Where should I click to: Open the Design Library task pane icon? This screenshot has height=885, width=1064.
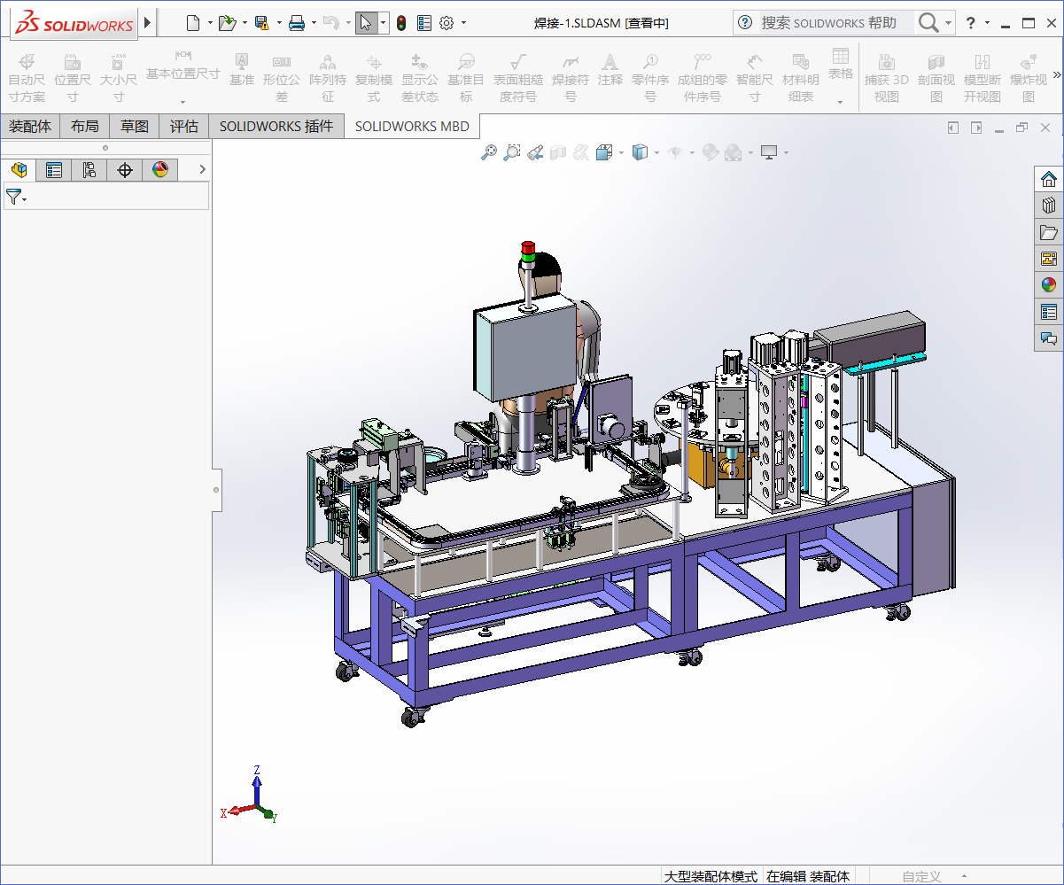[1049, 206]
